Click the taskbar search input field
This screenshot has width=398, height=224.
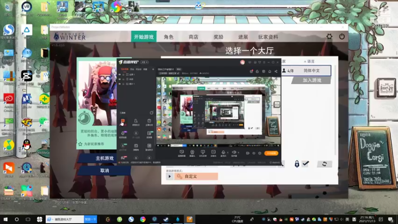tap(65, 219)
